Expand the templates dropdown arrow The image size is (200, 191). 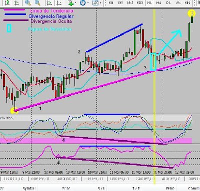100,3
